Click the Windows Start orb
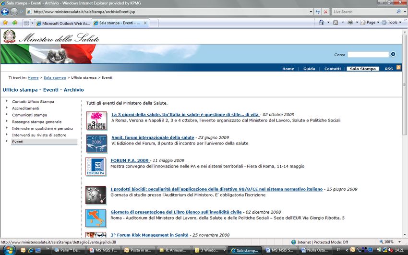The image size is (408, 255). click(x=8, y=250)
